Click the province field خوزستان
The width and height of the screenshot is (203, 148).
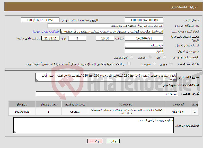(144, 45)
